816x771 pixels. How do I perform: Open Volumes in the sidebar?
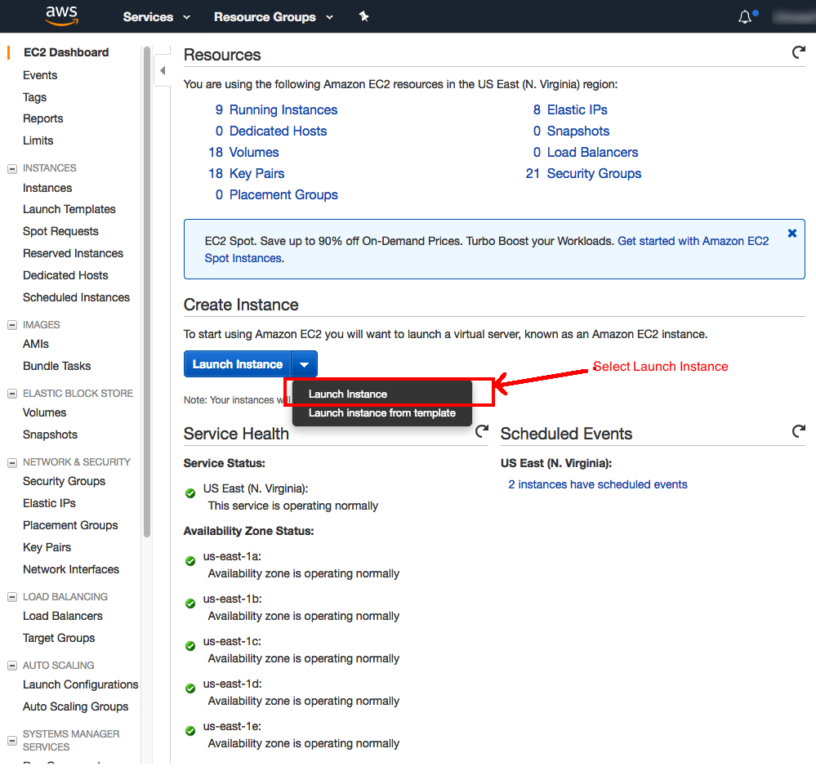click(44, 412)
